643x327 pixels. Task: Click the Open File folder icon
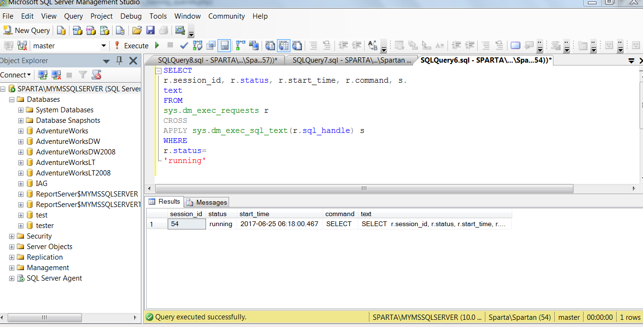coord(137,31)
